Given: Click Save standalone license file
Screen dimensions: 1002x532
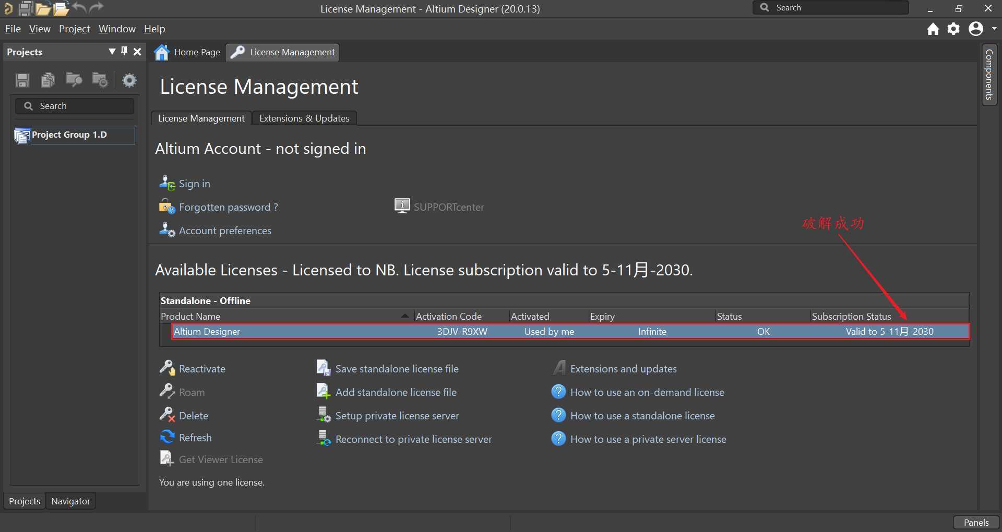Looking at the screenshot, I should tap(397, 369).
